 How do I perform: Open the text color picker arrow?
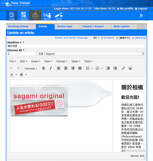click(16, 75)
